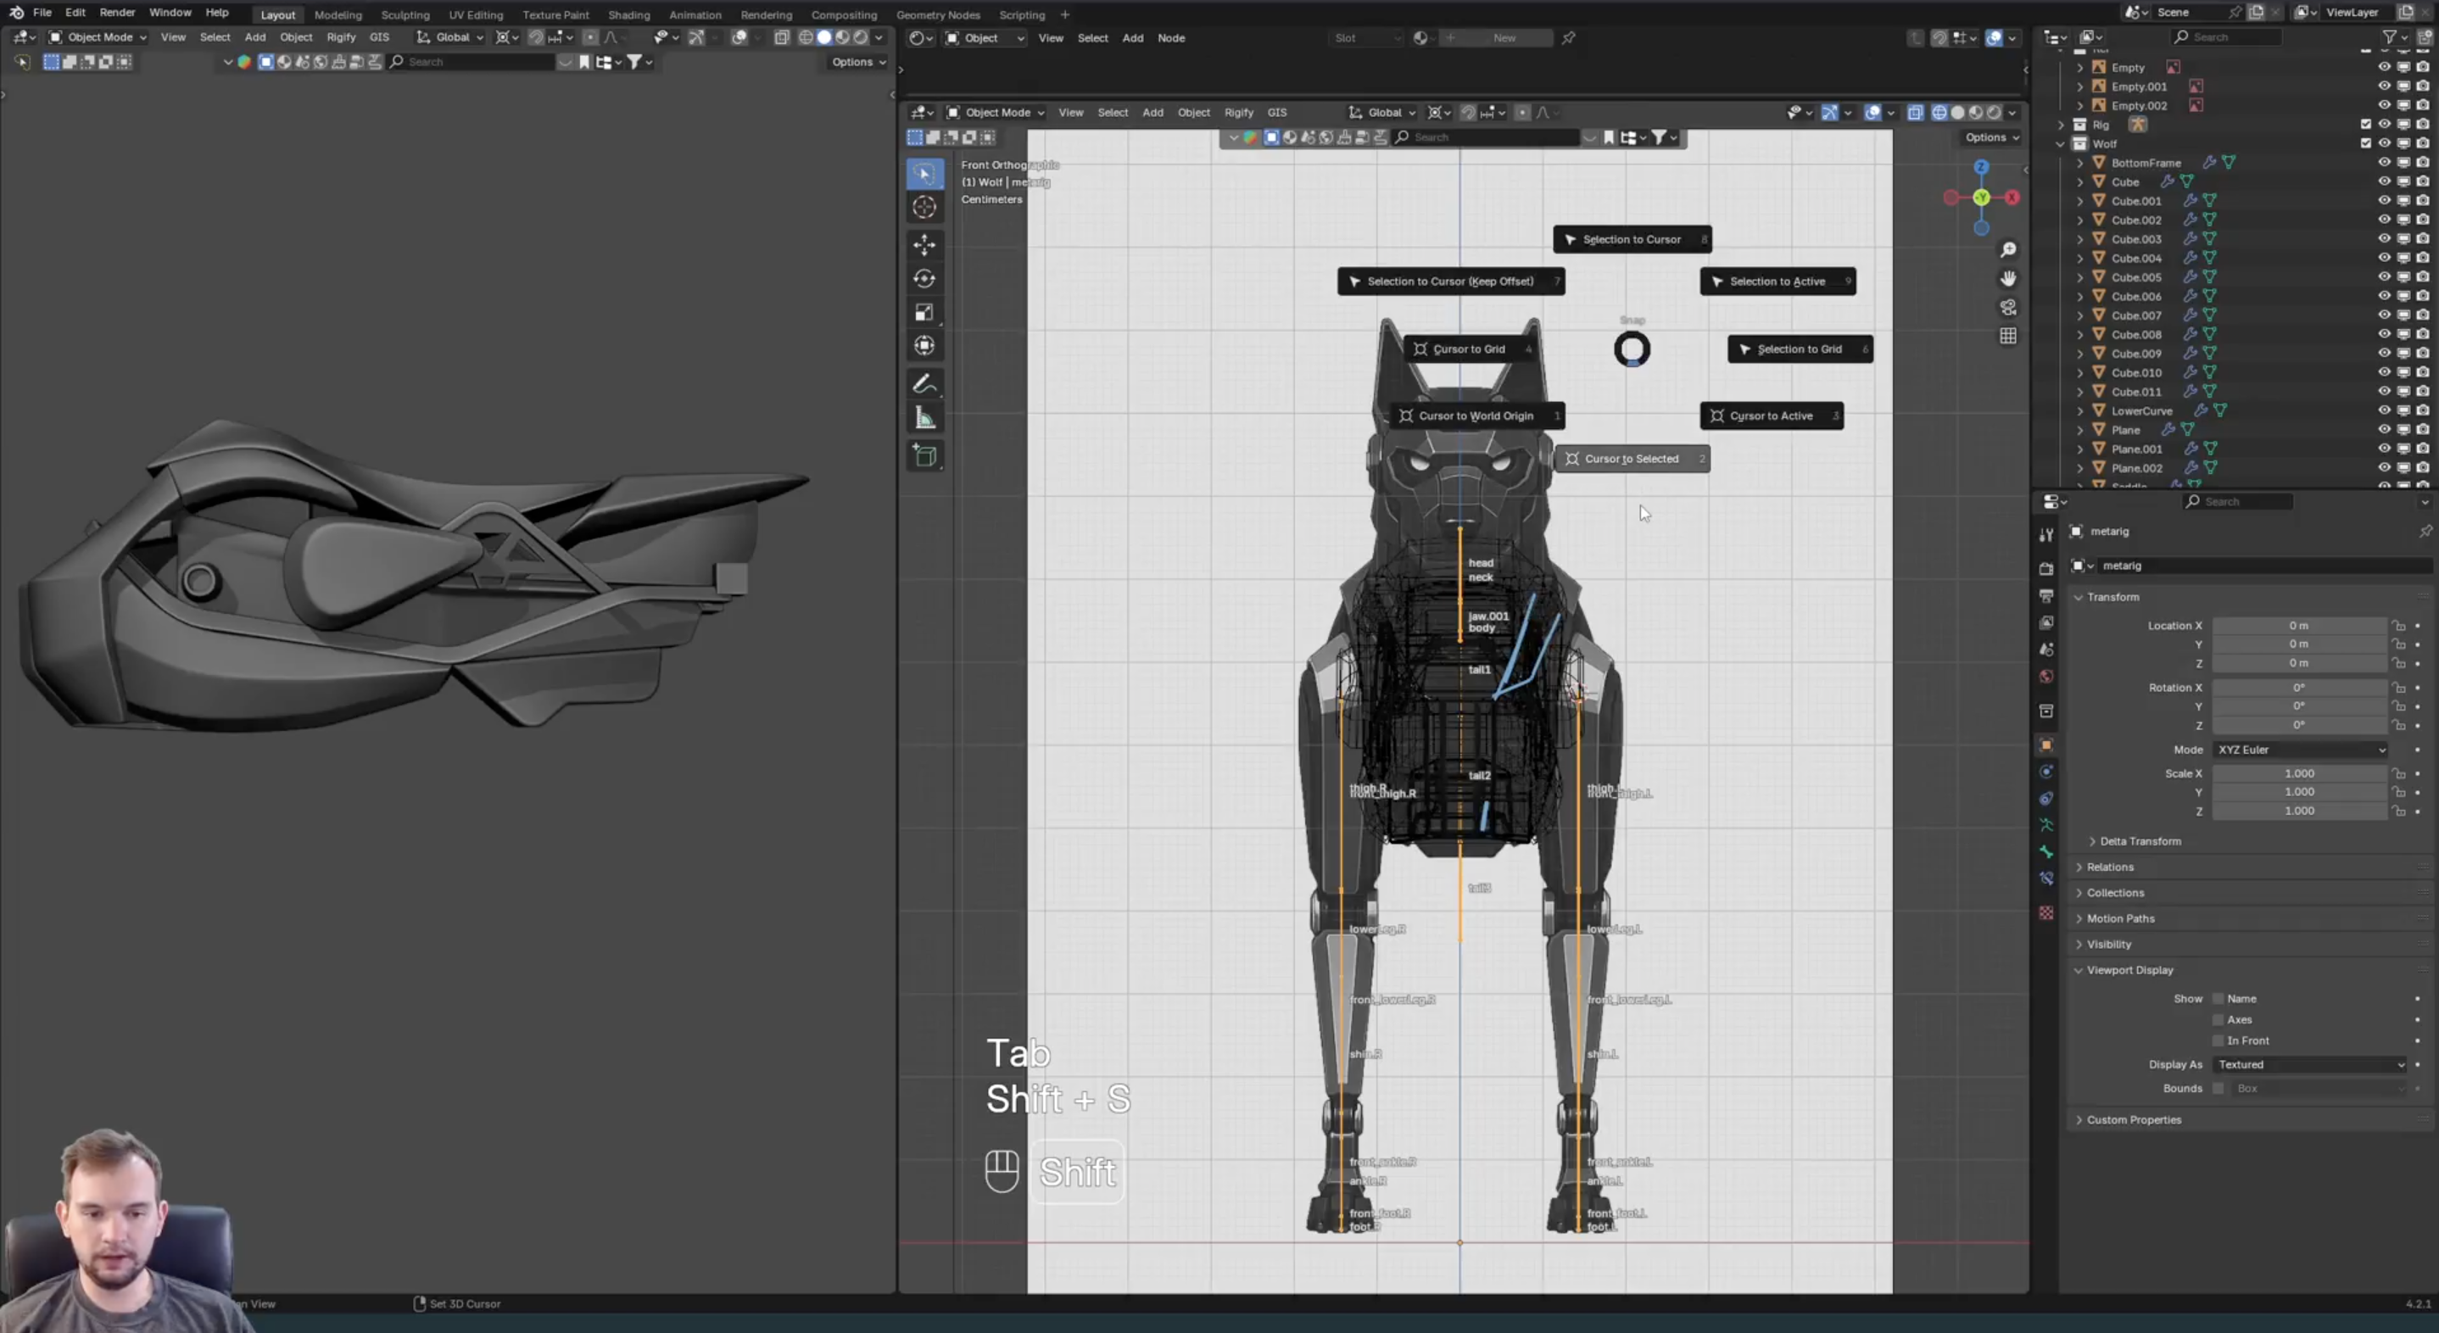Screen dimensions: 2439x1333
Task: Choose Cursor to Selected
Action: click(x=1631, y=459)
